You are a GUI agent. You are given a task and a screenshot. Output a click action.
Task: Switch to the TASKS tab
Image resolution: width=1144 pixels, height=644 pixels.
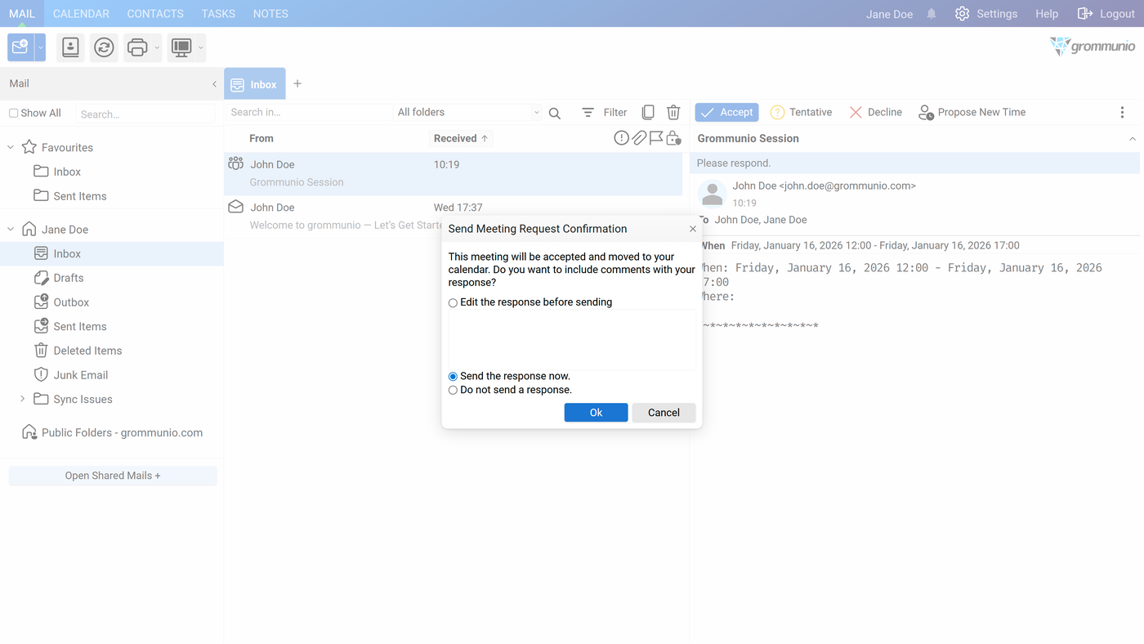[218, 14]
